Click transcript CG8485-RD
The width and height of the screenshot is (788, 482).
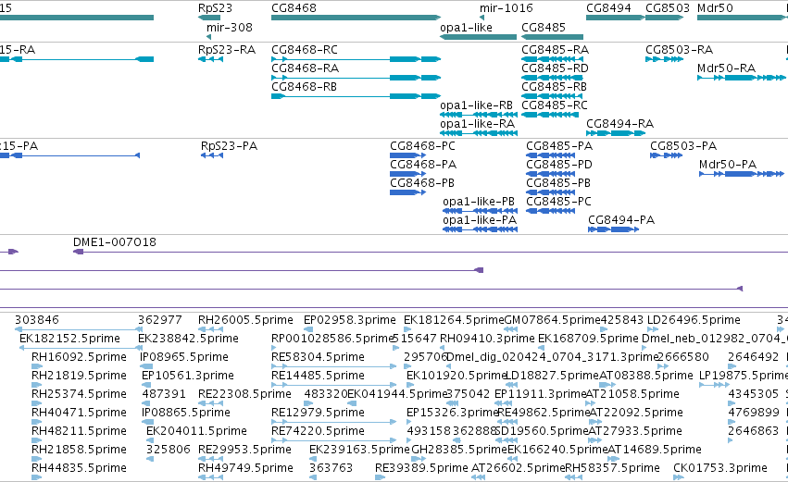(x=555, y=68)
